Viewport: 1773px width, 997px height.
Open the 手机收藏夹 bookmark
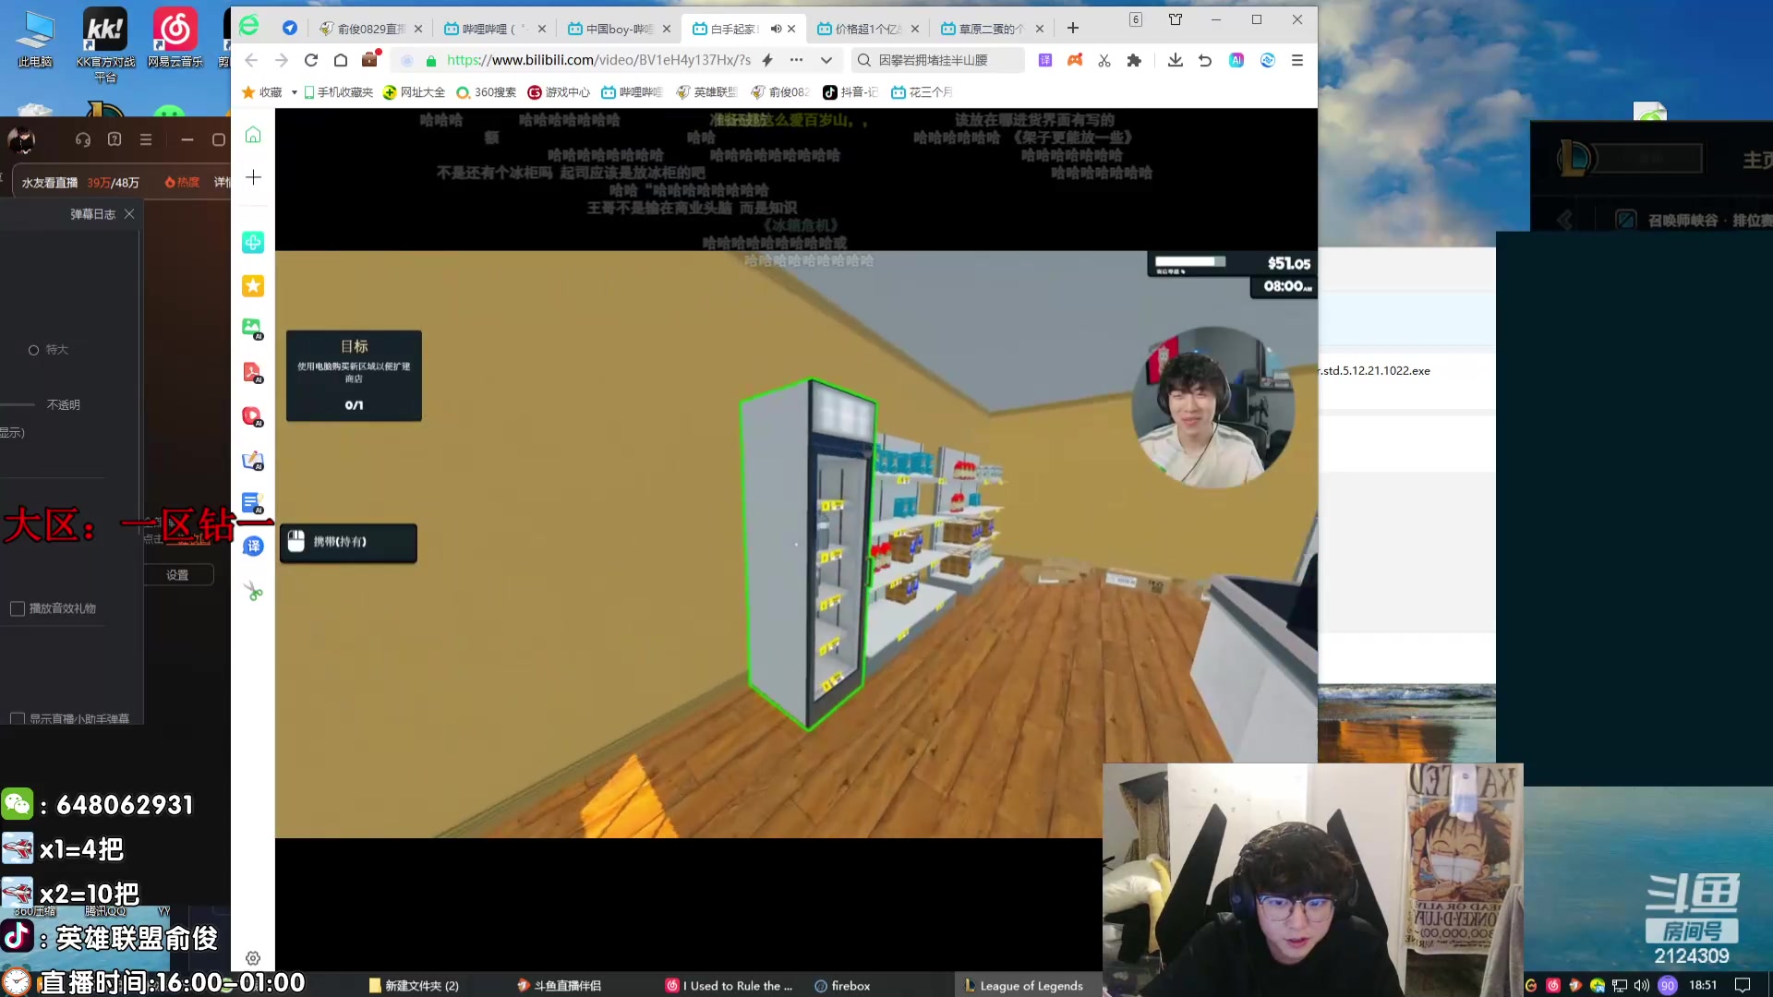click(338, 92)
